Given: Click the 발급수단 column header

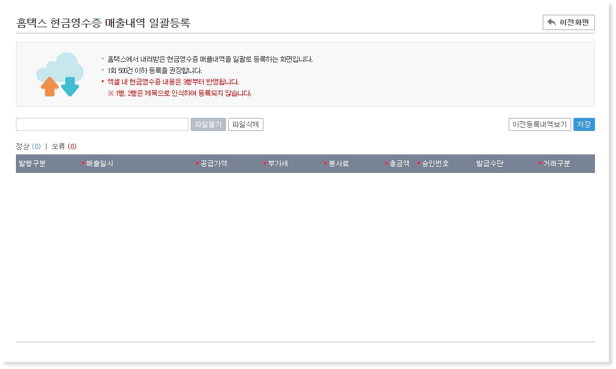Looking at the screenshot, I should click(489, 164).
